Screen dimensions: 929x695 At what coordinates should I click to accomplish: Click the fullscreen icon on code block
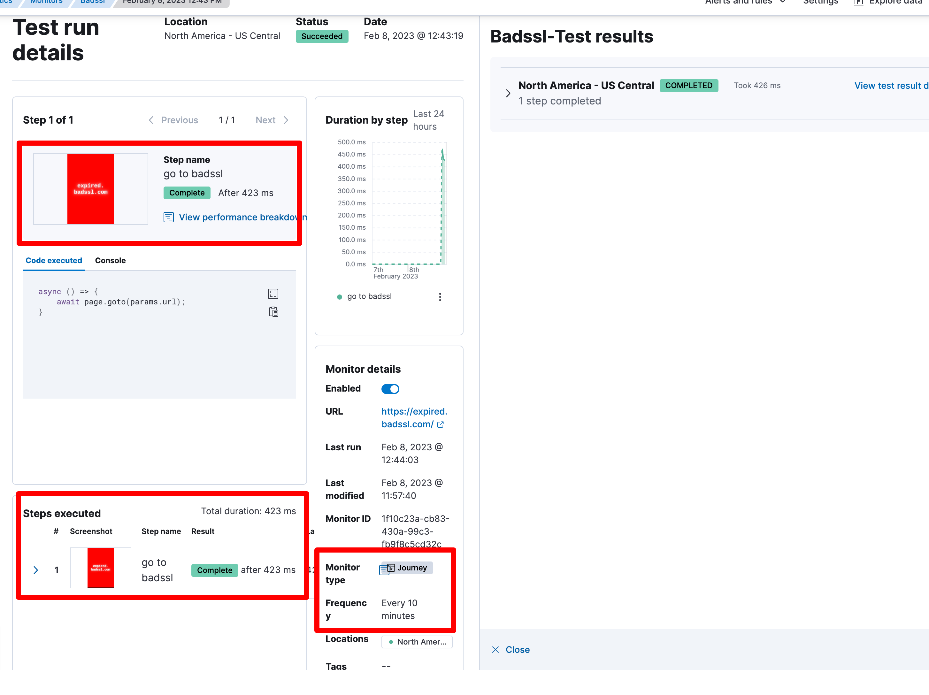pyautogui.click(x=273, y=294)
